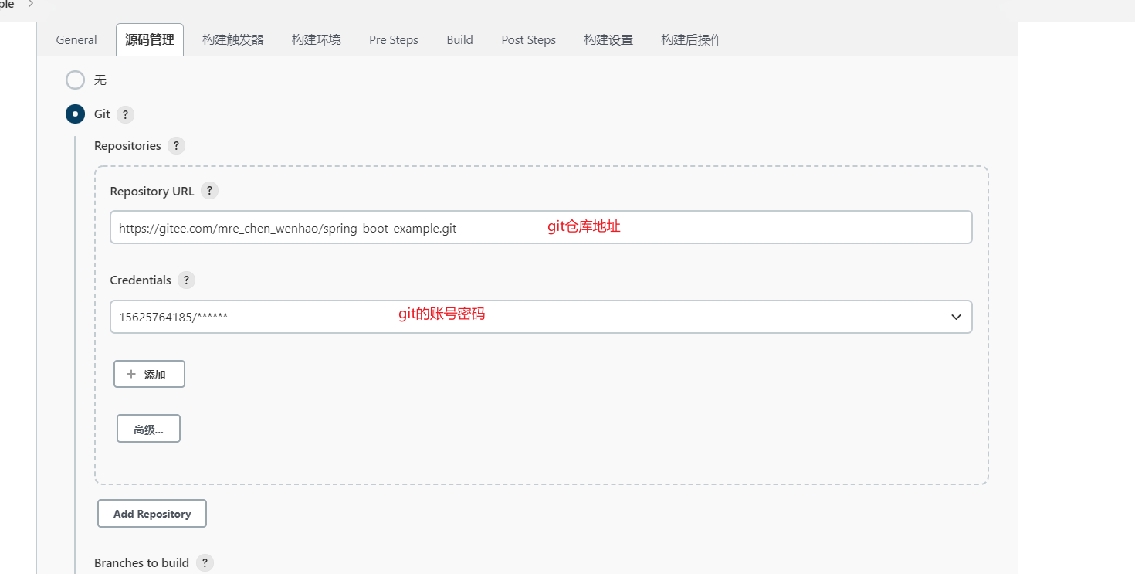Open the Credentials dropdown
Screen dimensions: 1135x574
540,317
